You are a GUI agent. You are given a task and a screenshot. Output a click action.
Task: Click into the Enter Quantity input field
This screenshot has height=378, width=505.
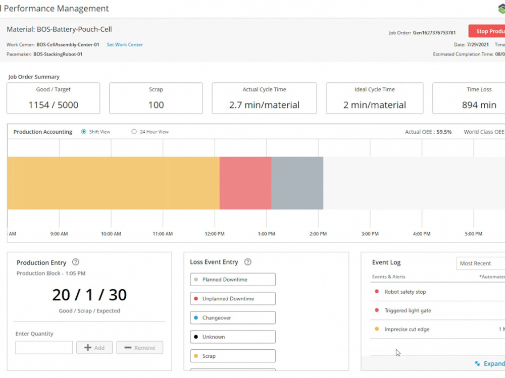pyautogui.click(x=44, y=348)
